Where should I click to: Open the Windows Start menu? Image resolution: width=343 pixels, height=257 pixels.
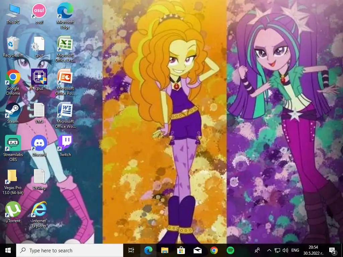click(x=8, y=250)
